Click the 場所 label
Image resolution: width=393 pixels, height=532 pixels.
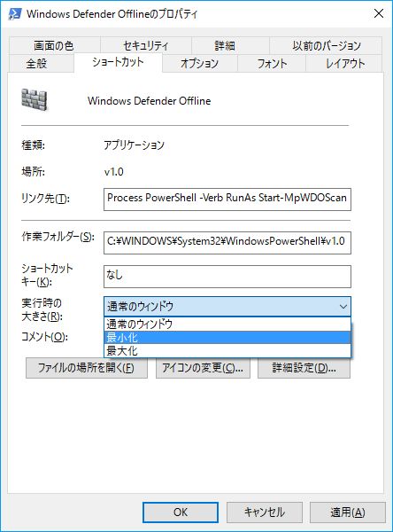33,172
